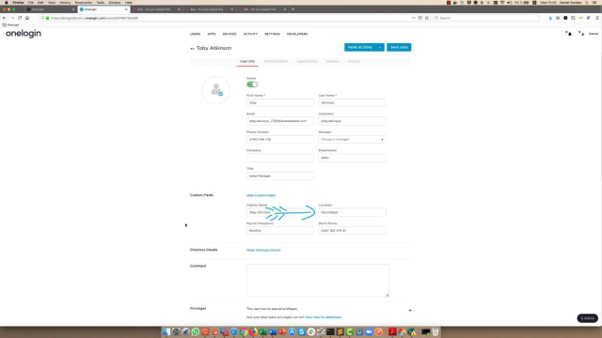Launch PowerPoint from the dock

282,331
